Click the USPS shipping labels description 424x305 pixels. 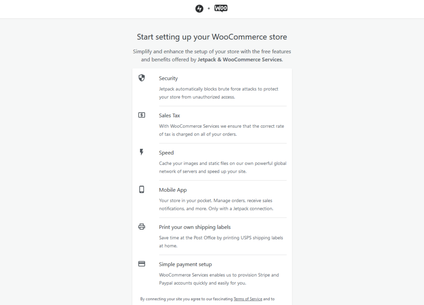pyautogui.click(x=221, y=242)
